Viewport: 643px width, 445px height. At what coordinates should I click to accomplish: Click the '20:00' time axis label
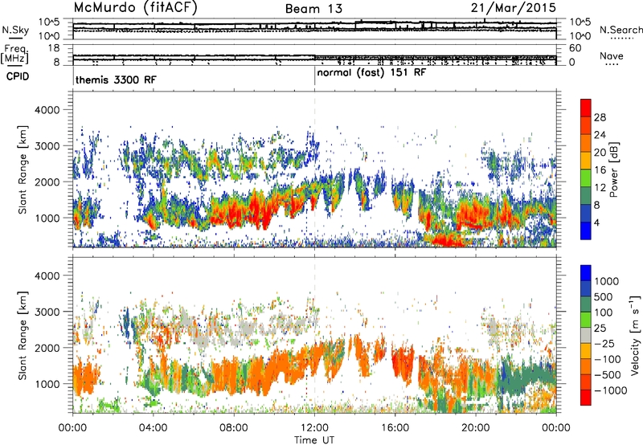coord(476,428)
